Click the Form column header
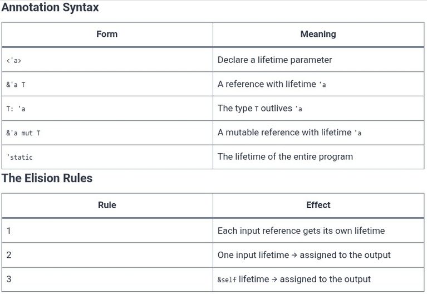The image size is (427, 294). coord(107,34)
